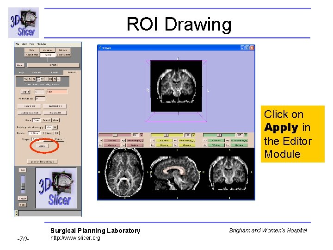Click the button just below vertical slider
The width and height of the screenshot is (333, 250).
tap(23, 198)
